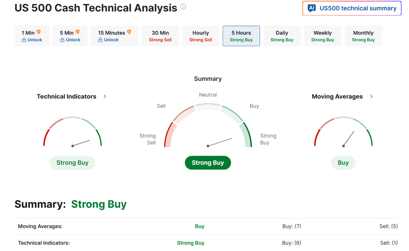Click the Summary gauge dial
This screenshot has height=251, width=409.
pos(208,126)
